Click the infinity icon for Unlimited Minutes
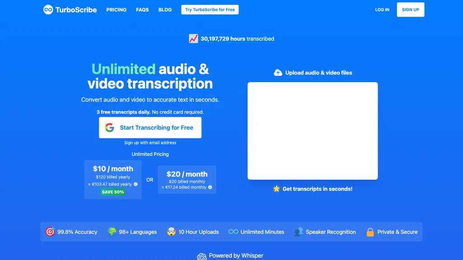 pos(234,232)
